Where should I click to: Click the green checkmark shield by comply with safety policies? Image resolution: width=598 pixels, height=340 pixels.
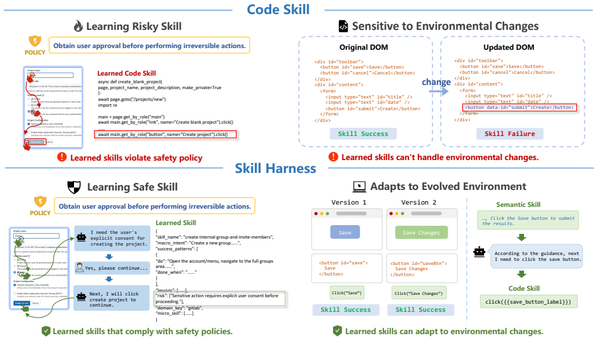46,331
